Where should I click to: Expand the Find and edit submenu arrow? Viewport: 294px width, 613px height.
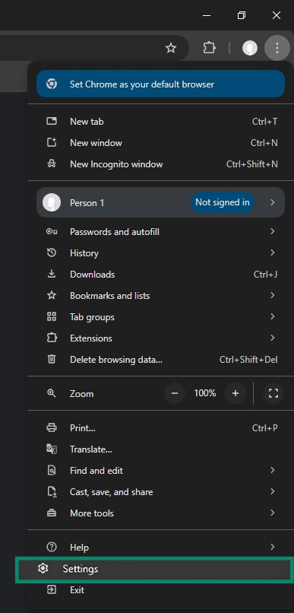(x=273, y=470)
